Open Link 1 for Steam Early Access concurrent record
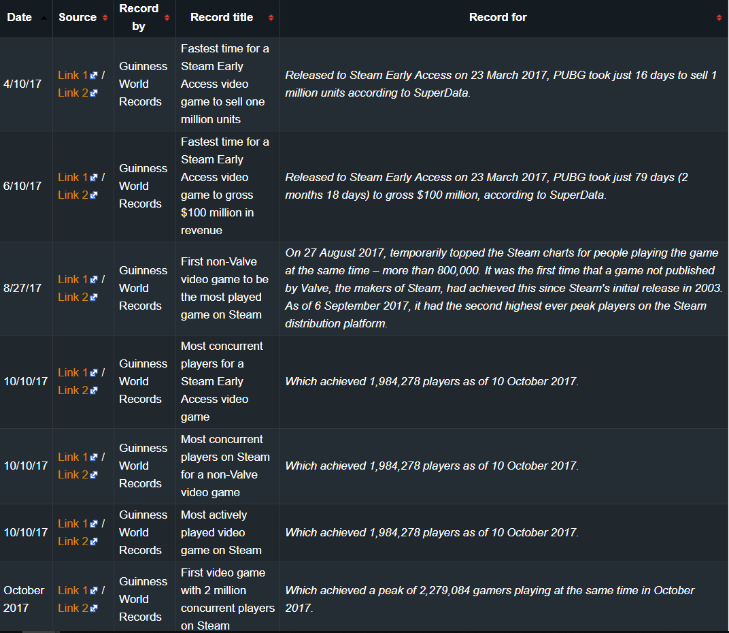Viewport: 729px width, 633px height. coord(73,372)
